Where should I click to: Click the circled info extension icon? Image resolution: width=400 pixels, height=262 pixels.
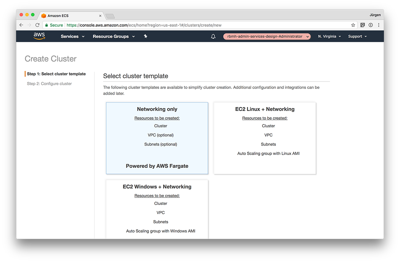[x=371, y=25]
